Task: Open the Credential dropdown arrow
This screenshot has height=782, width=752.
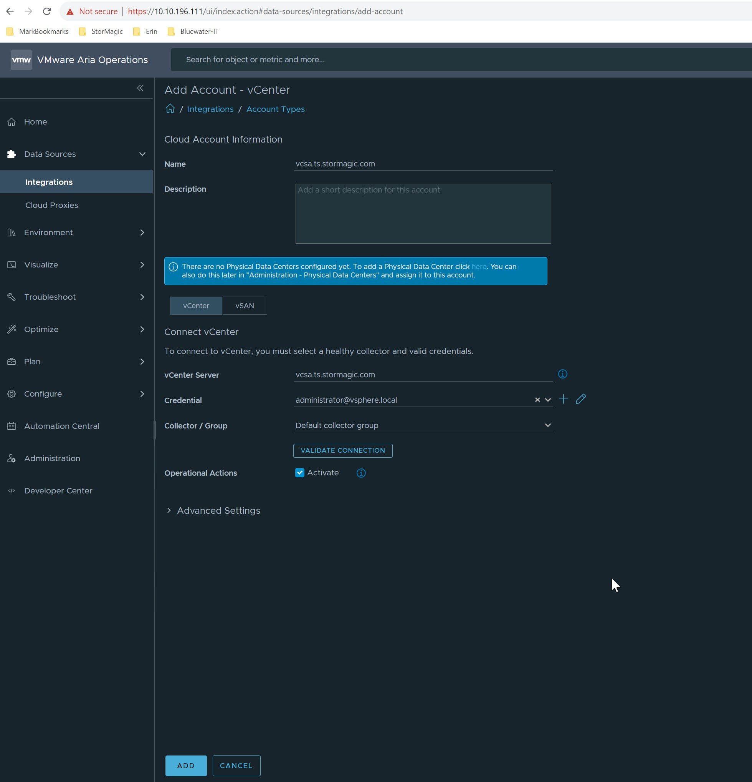Action: [x=548, y=400]
